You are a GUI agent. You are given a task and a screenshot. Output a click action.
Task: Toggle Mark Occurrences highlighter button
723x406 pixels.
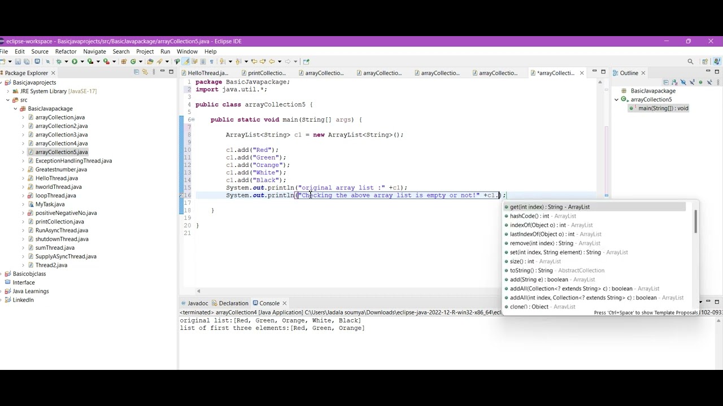click(186, 61)
